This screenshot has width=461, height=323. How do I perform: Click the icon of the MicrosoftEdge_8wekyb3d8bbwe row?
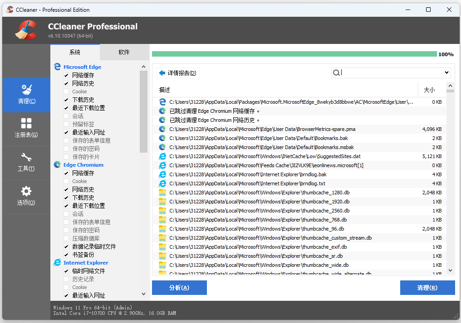[x=162, y=102]
